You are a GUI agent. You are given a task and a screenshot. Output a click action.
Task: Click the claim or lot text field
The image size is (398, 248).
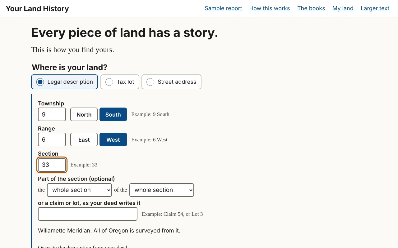coord(88,214)
